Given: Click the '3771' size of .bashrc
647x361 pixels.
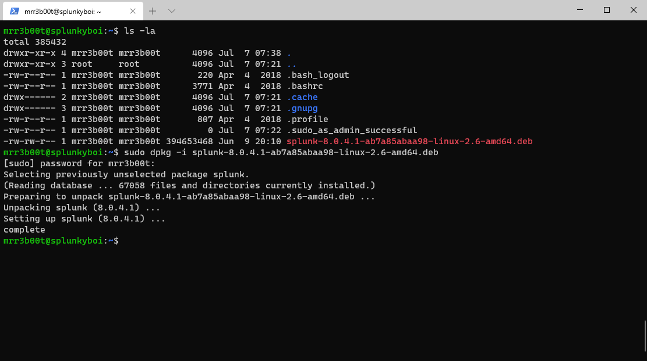Looking at the screenshot, I should 203,86.
